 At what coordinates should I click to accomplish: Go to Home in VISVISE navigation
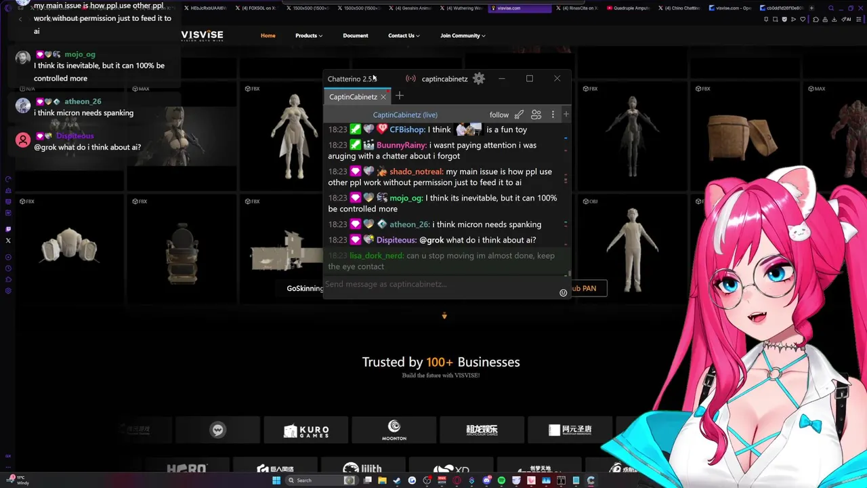[268, 35]
